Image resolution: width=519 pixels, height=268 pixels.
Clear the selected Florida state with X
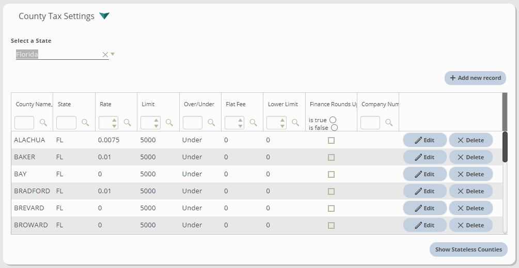105,55
